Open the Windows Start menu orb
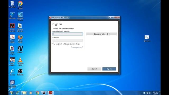This screenshot has height=95, width=169. point(11,93)
